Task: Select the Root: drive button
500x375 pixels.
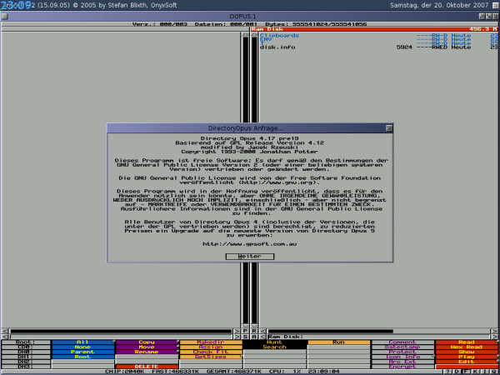Action: pyautogui.click(x=26, y=342)
